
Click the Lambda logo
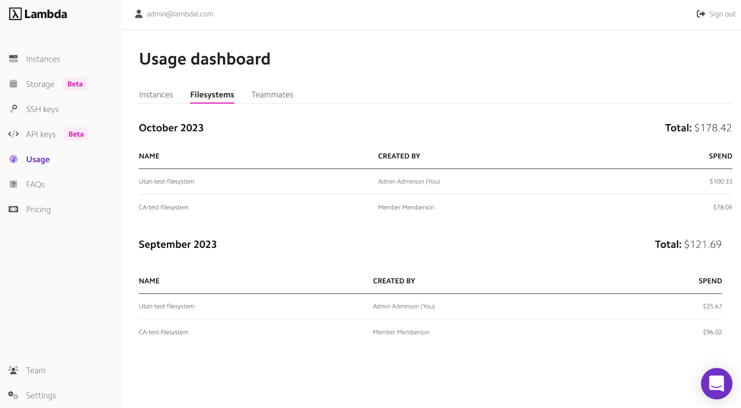[x=37, y=14]
